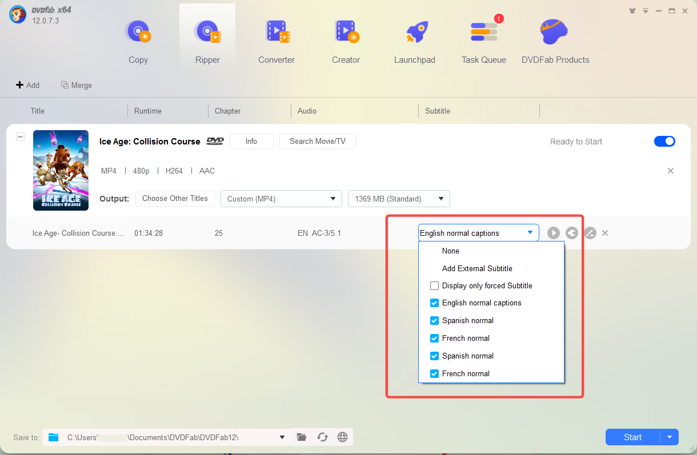The width and height of the screenshot is (697, 455).
Task: Click the EN AC-3/5.1 audio entry
Action: (x=319, y=233)
